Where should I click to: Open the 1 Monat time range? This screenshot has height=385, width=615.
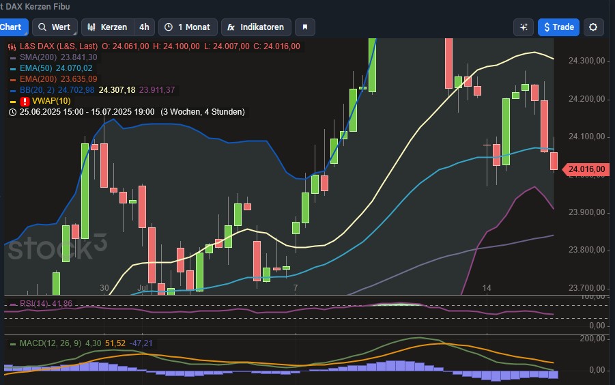coord(188,27)
